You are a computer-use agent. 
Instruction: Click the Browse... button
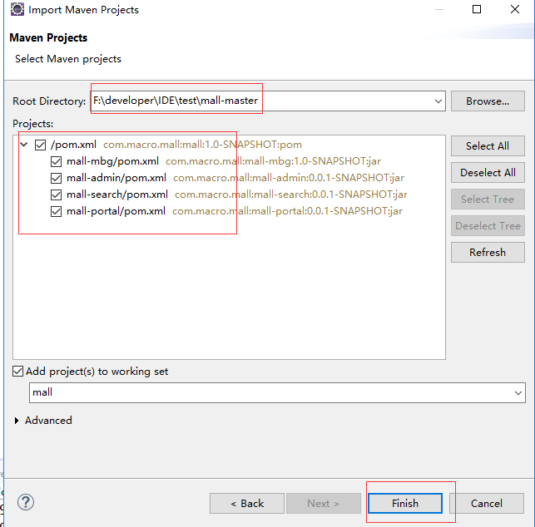487,101
